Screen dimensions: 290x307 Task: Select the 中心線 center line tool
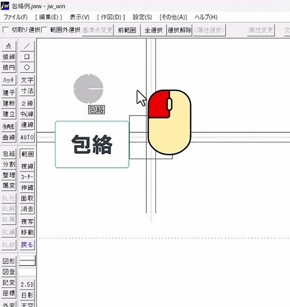click(x=27, y=114)
